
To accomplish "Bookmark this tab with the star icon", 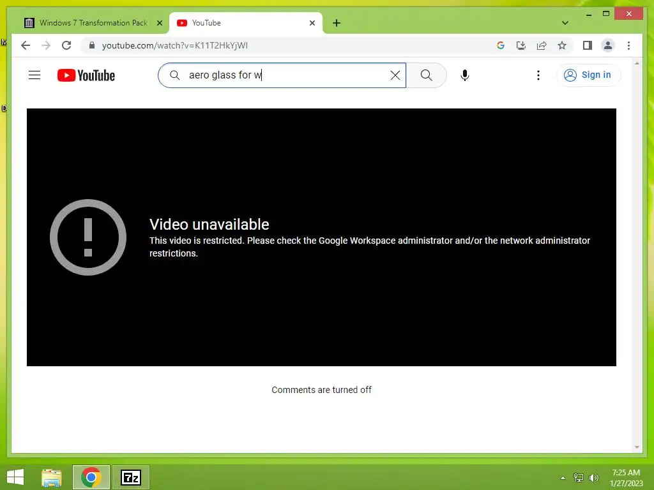I will [562, 45].
